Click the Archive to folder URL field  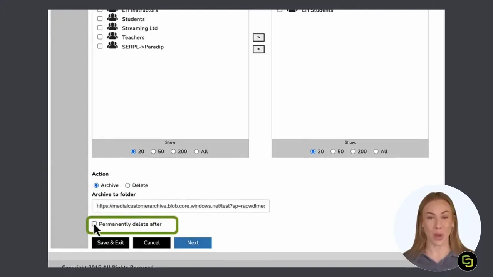(181, 206)
